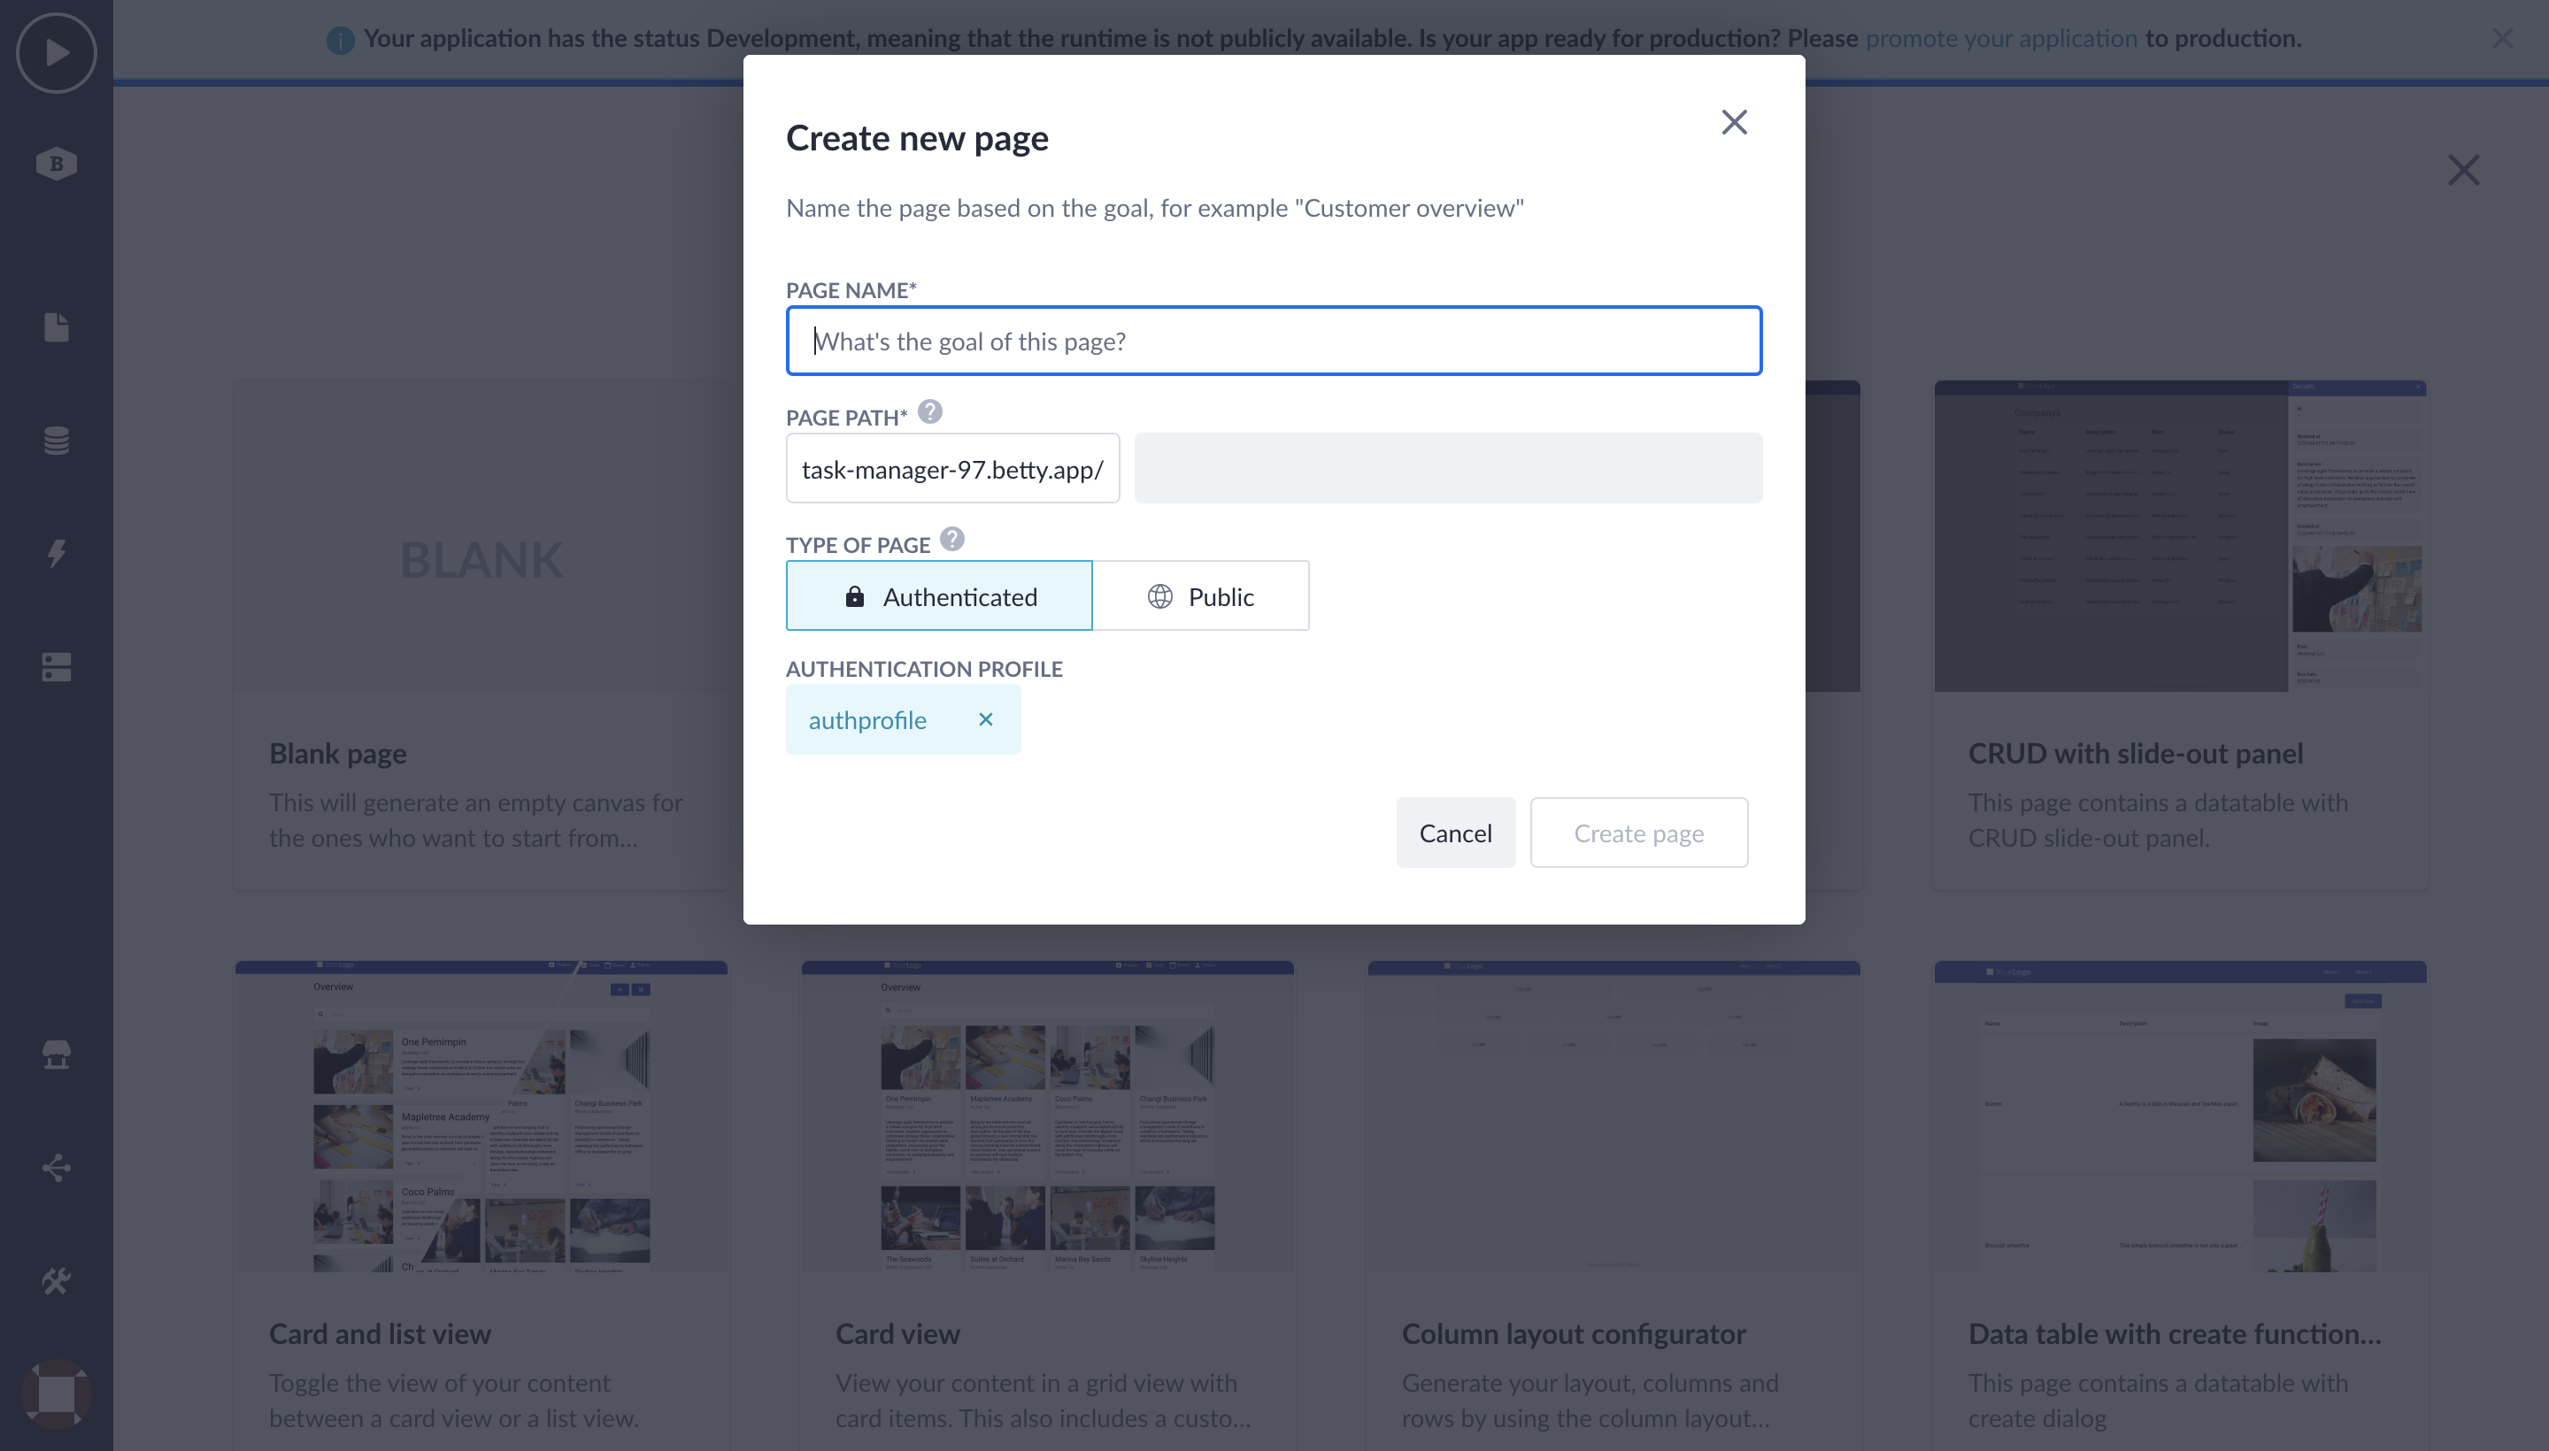Viewport: 2549px width, 1451px height.
Task: Enter a name in PAGE NAME field
Action: pos(1274,342)
